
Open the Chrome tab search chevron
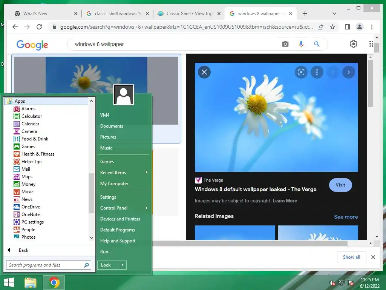[x=334, y=14]
